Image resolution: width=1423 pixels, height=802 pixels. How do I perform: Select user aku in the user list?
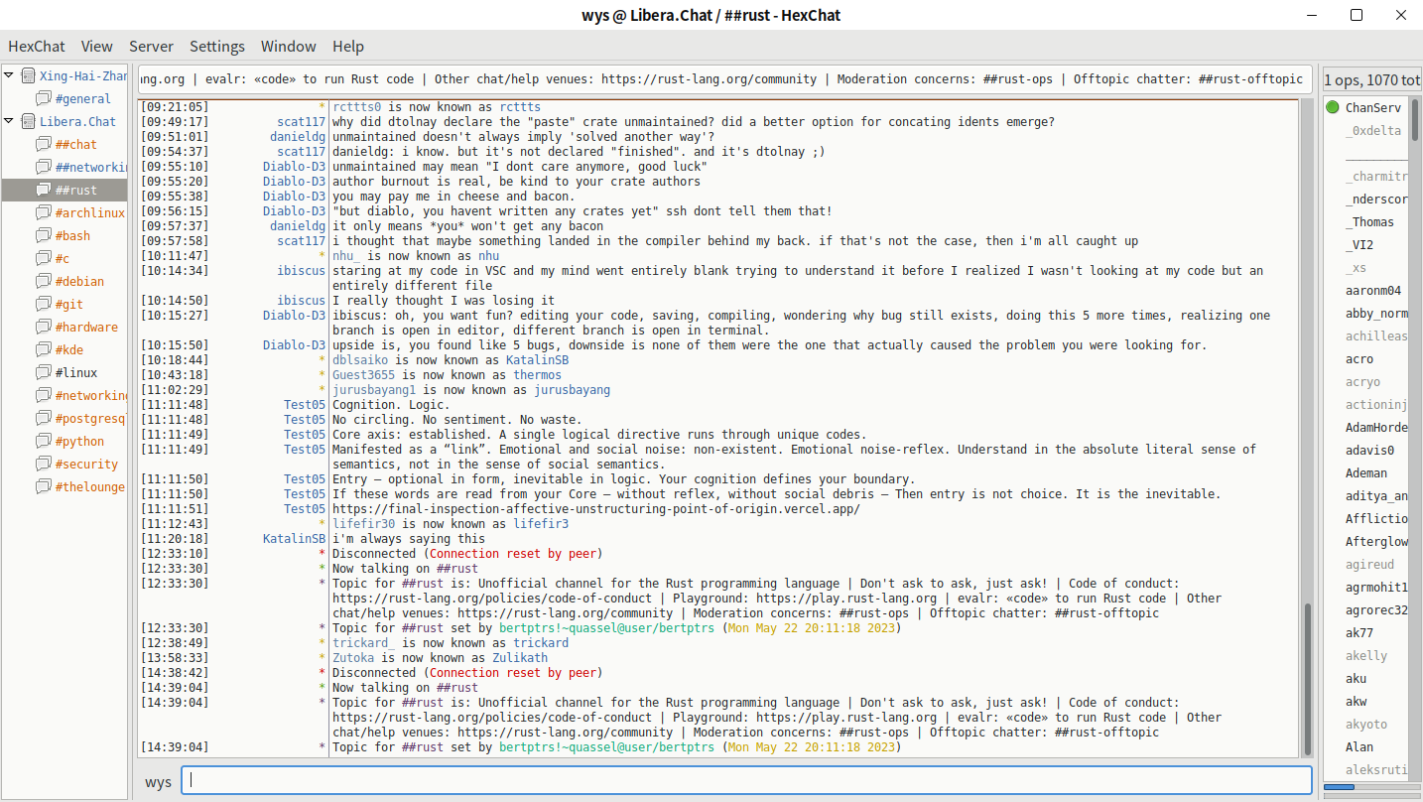tap(1356, 678)
